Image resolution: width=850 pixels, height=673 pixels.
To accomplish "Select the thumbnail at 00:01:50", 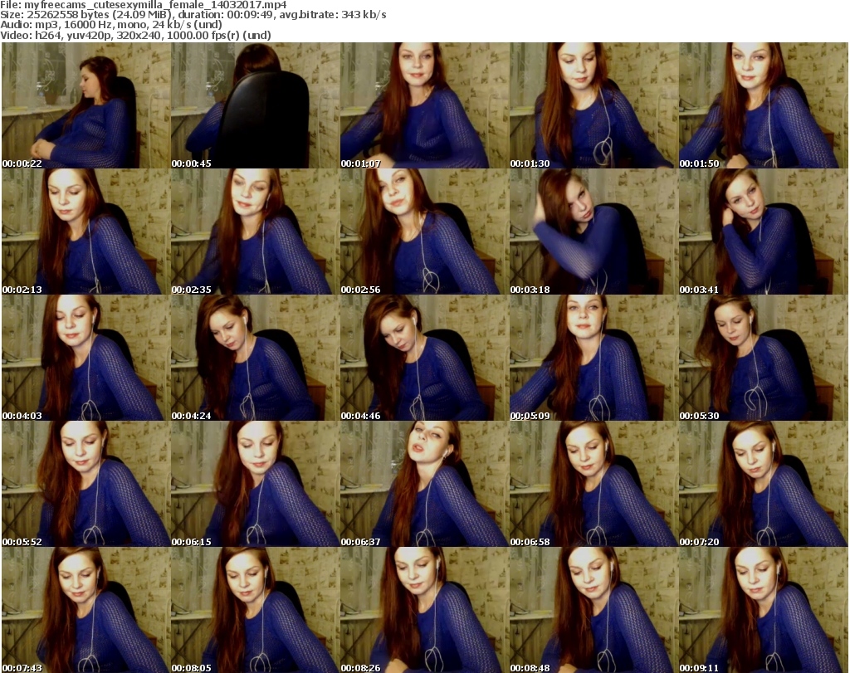I will pyautogui.click(x=764, y=105).
